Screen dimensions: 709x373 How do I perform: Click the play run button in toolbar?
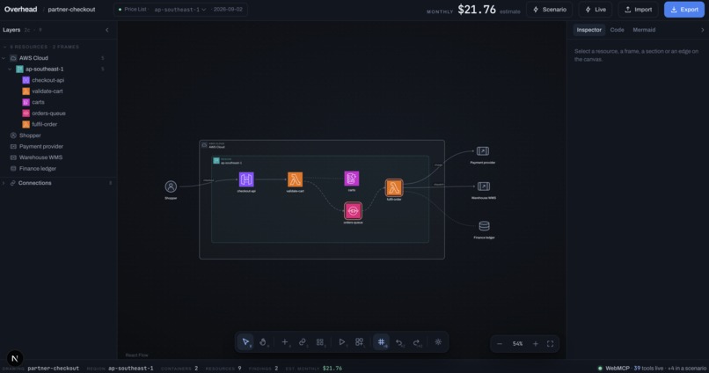(342, 342)
